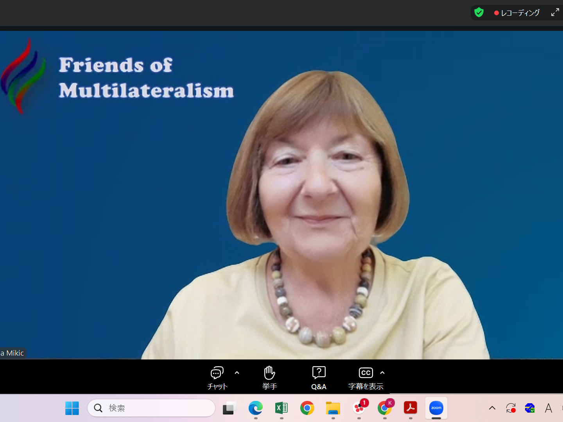Image resolution: width=563 pixels, height=422 pixels.
Task: Open the Windows Start menu
Action: click(x=72, y=408)
